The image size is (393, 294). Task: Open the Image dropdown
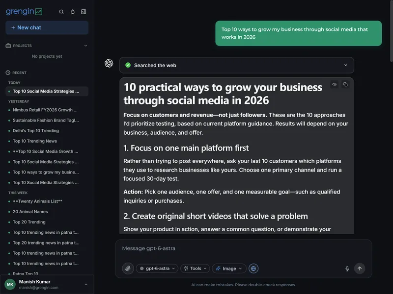tap(229, 269)
